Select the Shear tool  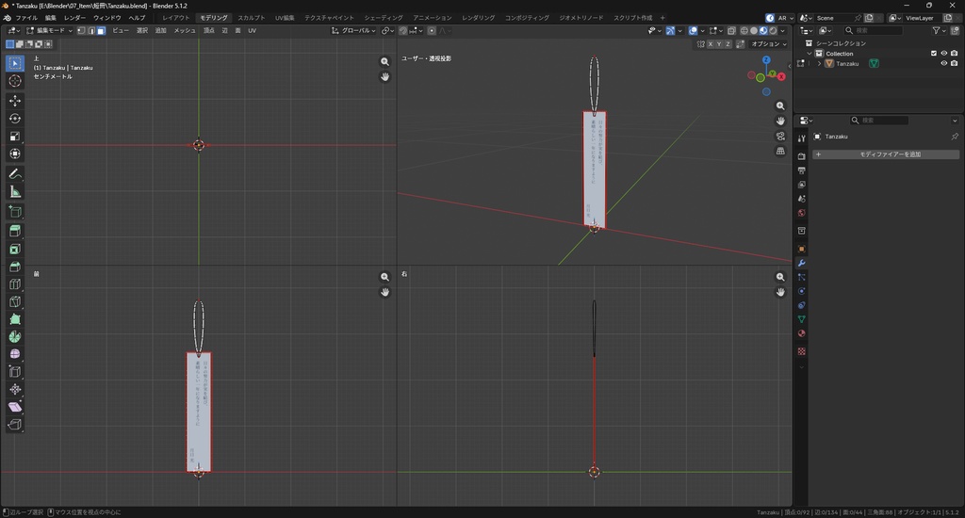(15, 407)
